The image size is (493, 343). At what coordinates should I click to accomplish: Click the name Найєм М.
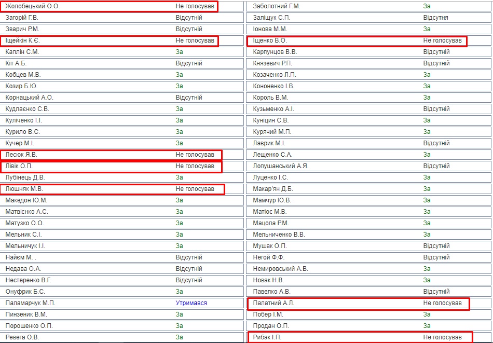pos(21,257)
